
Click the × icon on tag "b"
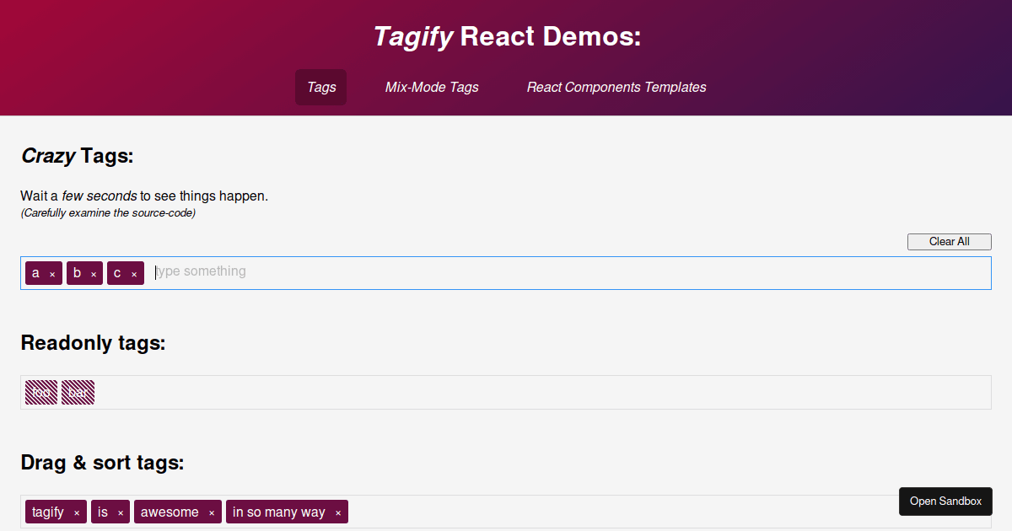[x=94, y=273]
